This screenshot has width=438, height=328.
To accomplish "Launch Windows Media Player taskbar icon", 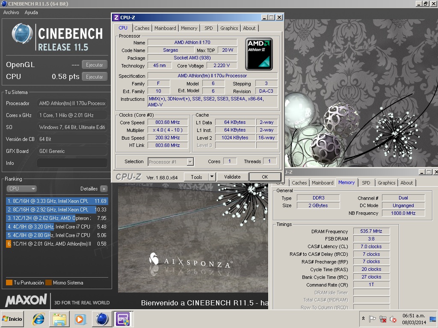I will point(80,319).
